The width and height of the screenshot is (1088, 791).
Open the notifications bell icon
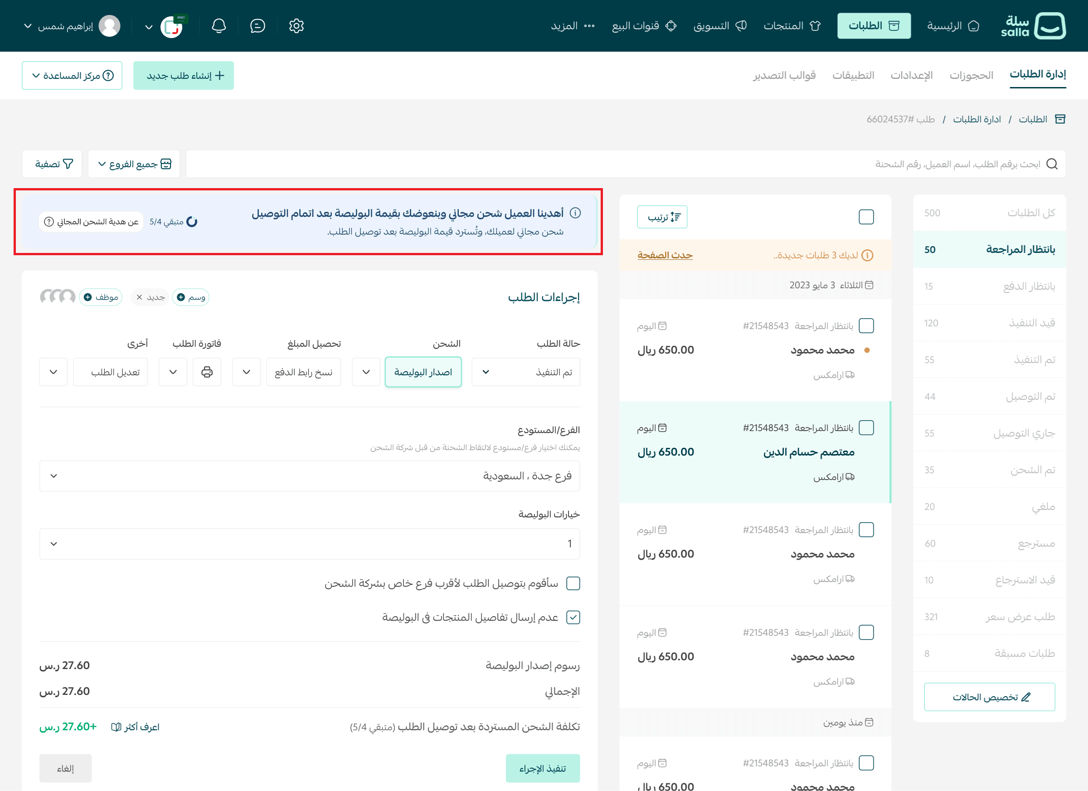(219, 26)
